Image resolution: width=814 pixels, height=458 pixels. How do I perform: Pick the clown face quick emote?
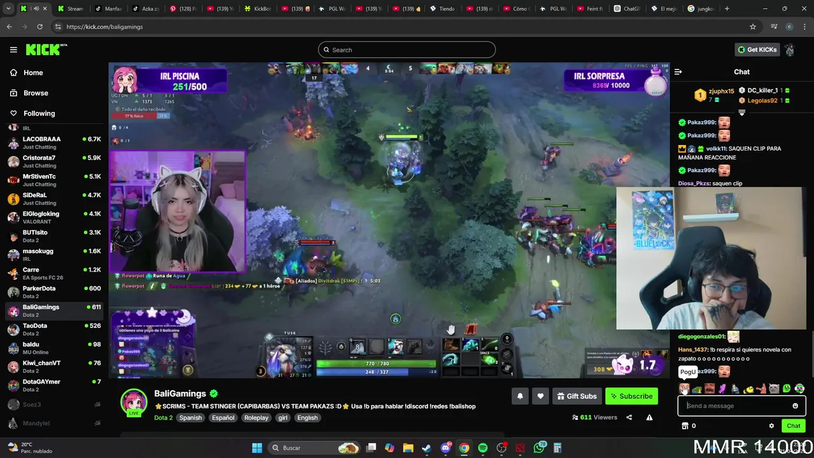click(800, 389)
